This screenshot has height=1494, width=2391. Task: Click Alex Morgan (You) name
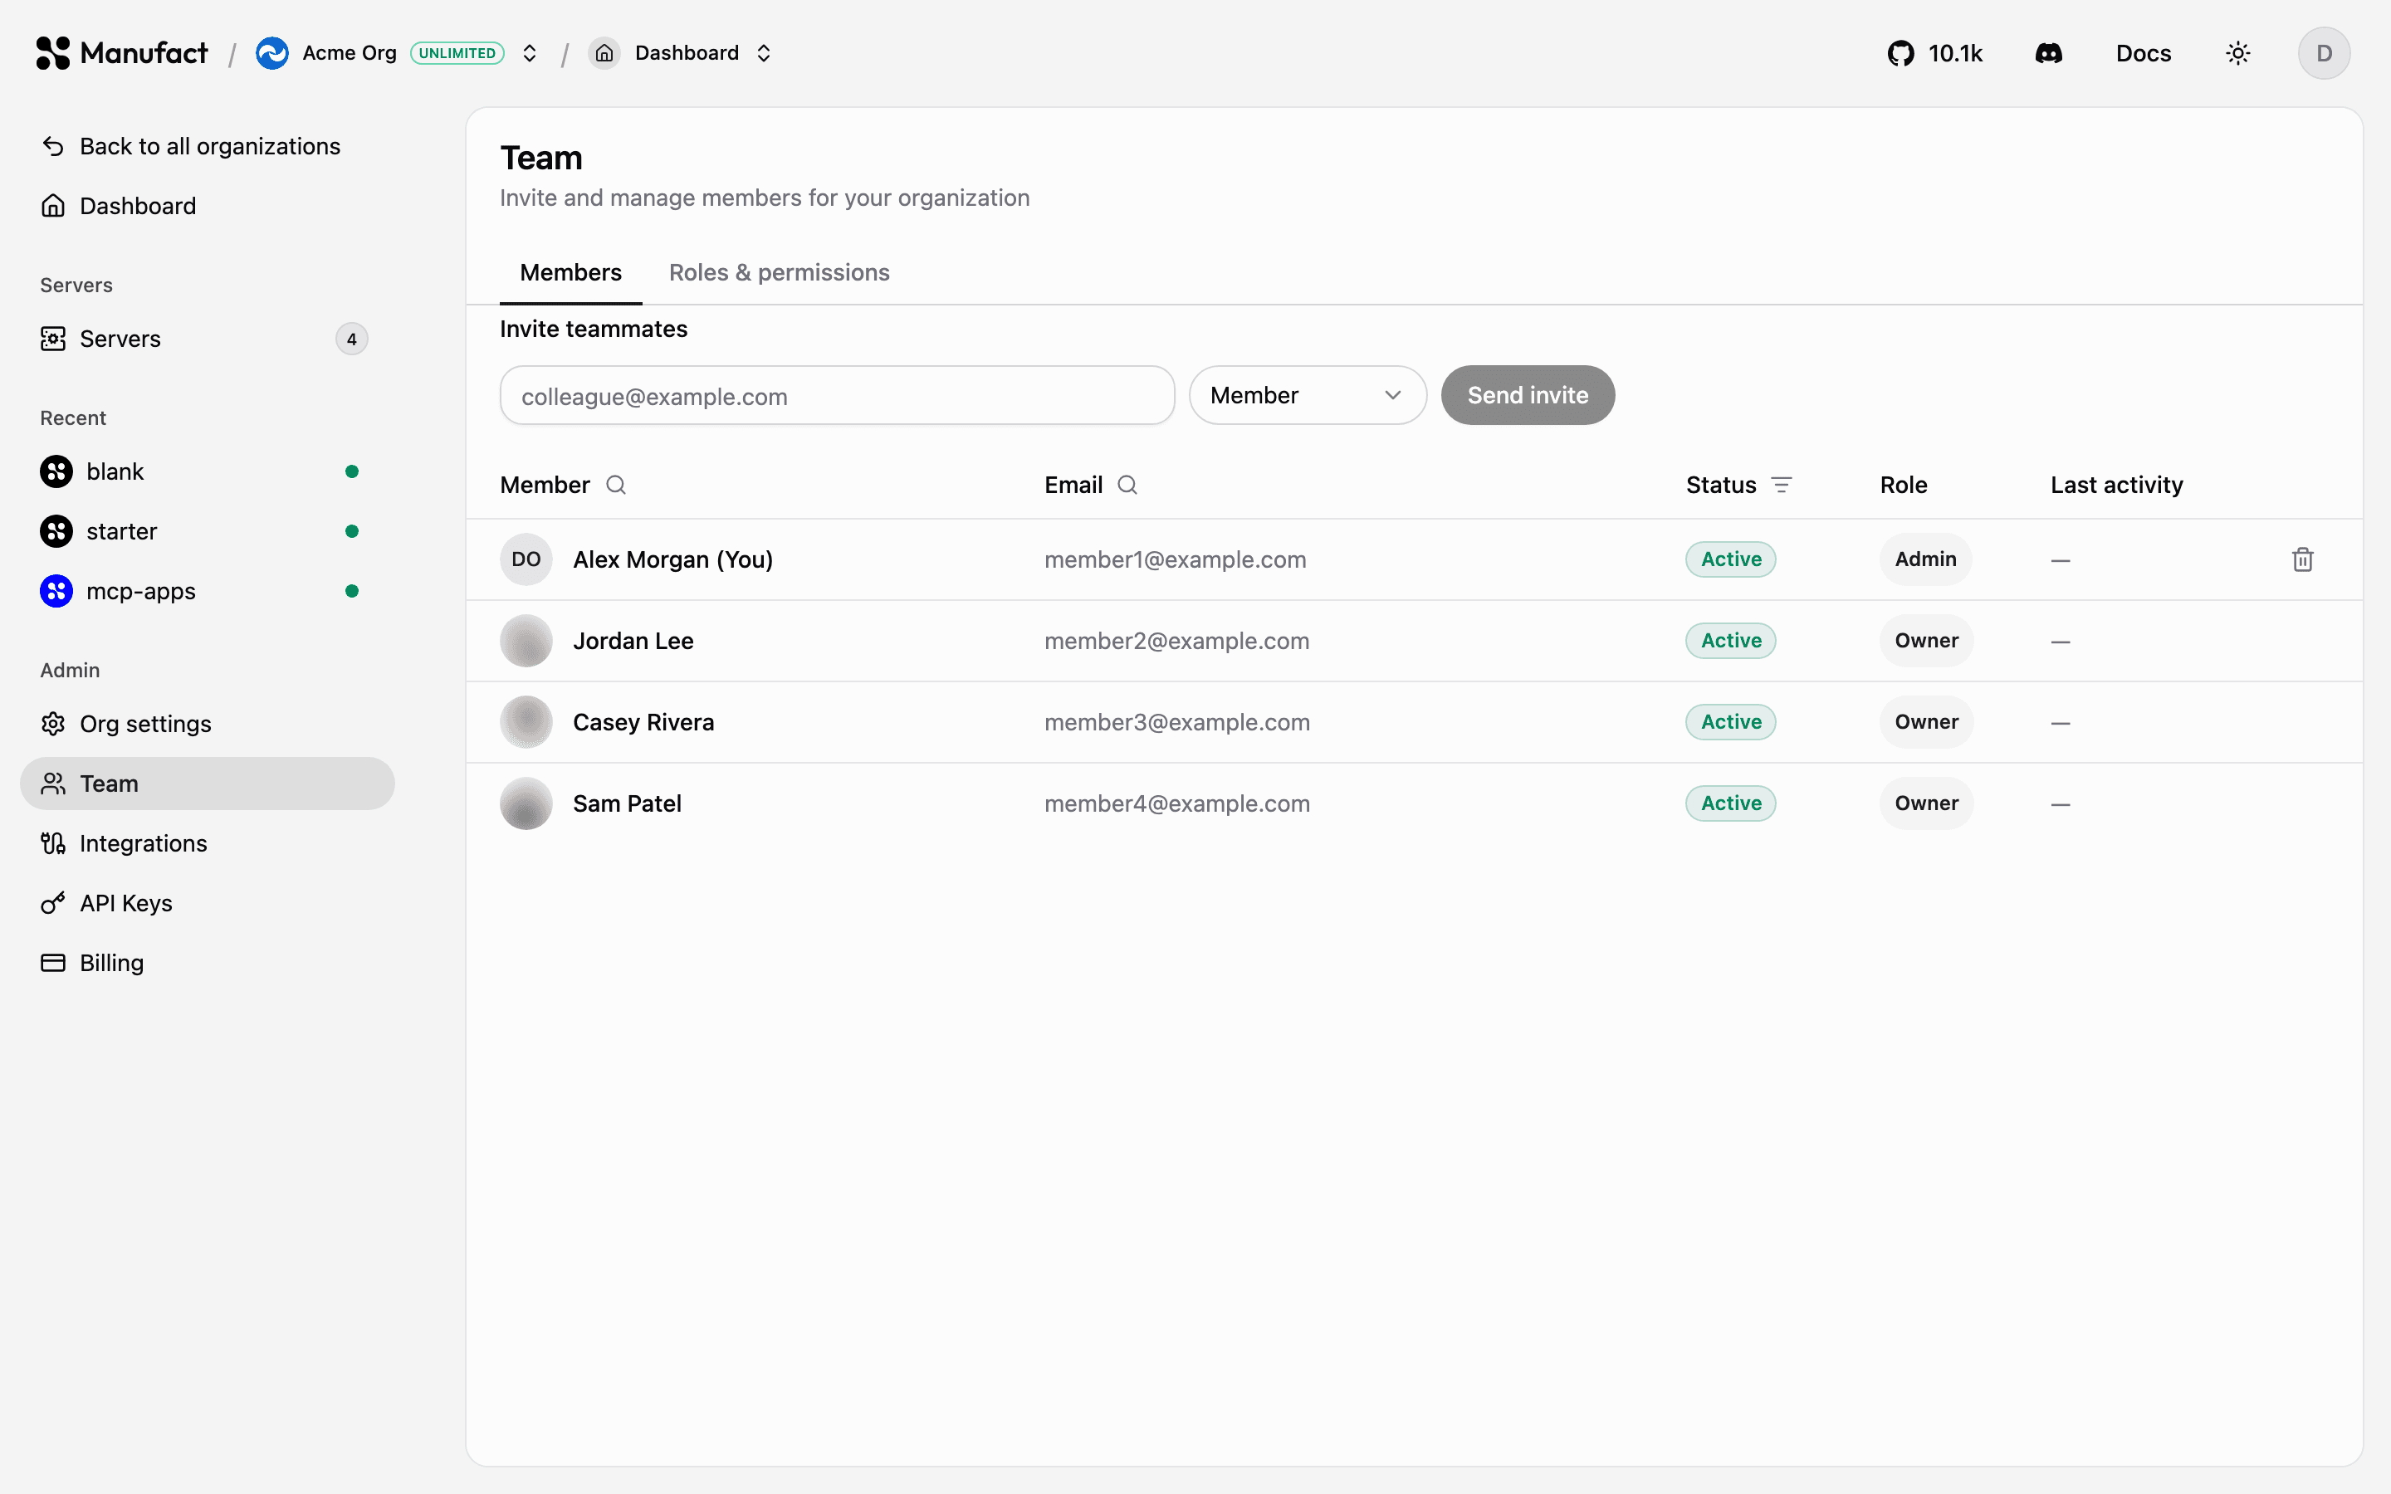672,559
